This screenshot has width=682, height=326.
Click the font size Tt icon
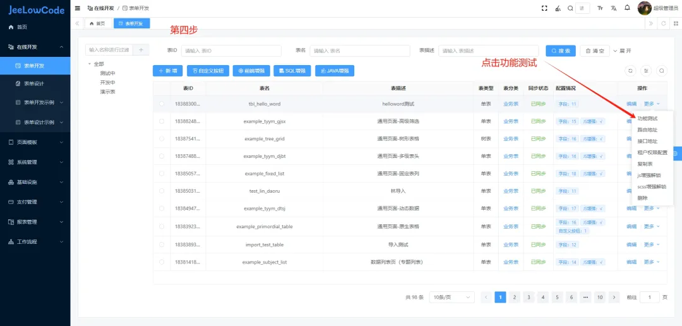(601, 8)
